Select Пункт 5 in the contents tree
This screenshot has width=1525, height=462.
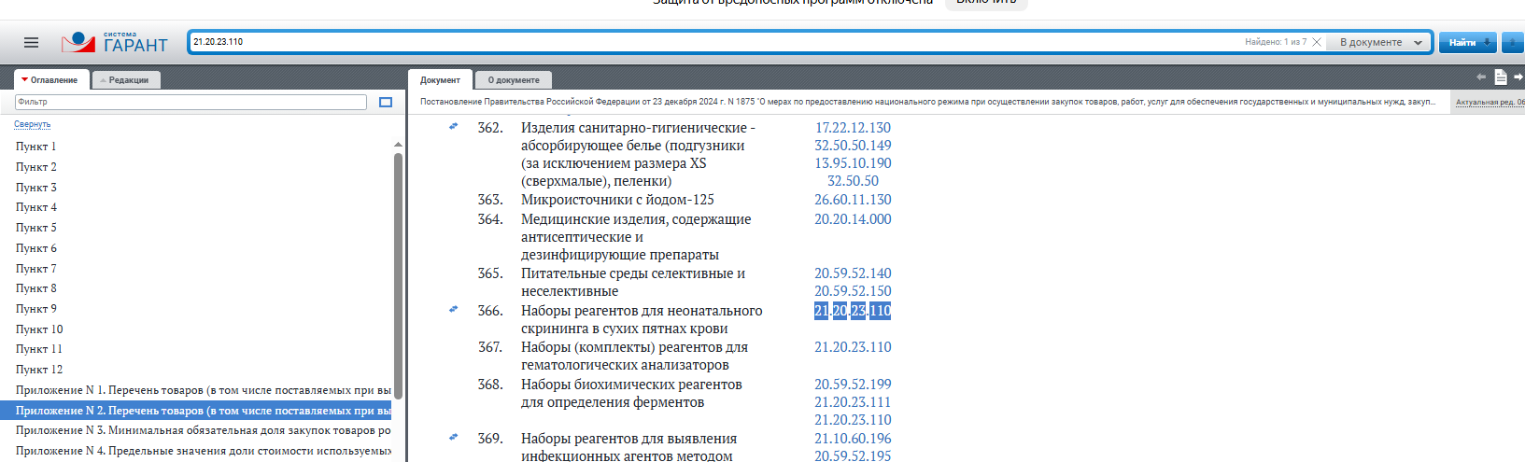[x=36, y=228]
